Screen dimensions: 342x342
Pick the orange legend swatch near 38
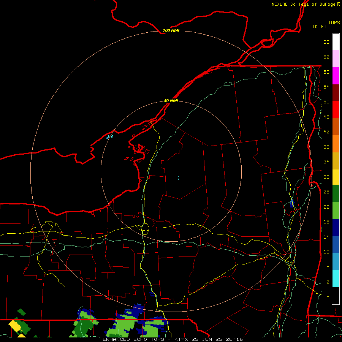pyautogui.click(x=336, y=144)
